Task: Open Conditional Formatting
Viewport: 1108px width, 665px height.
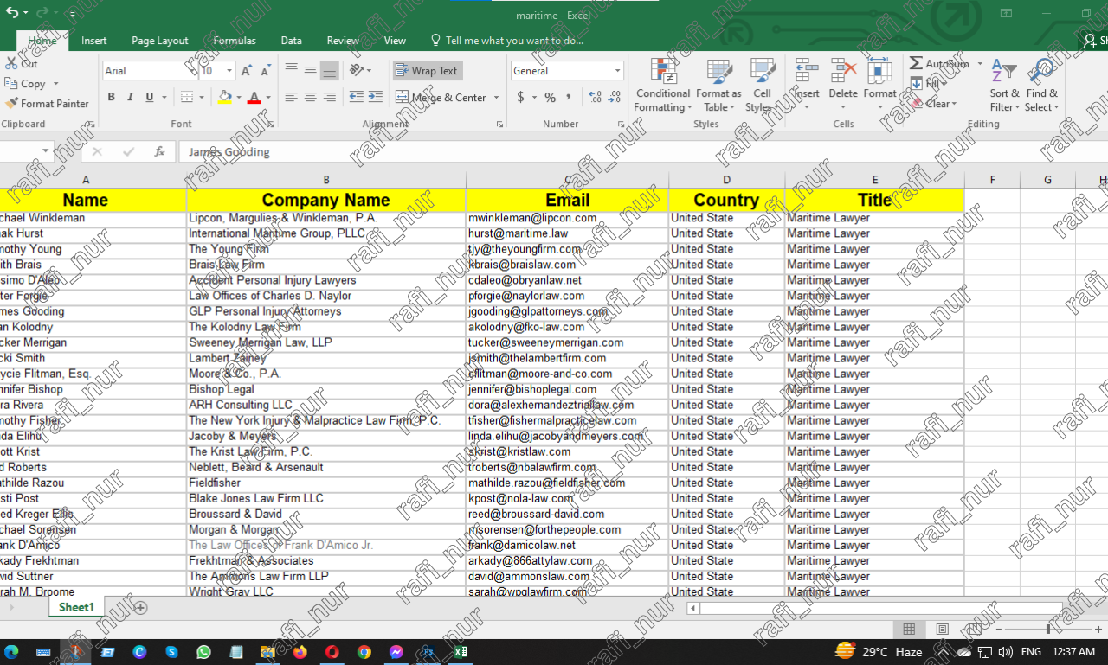Action: point(662,84)
